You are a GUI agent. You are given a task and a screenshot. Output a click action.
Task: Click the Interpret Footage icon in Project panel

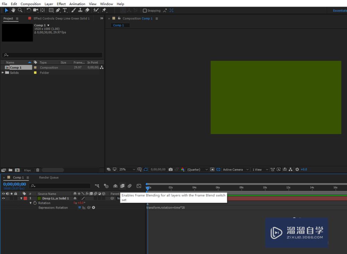[x=3, y=170]
